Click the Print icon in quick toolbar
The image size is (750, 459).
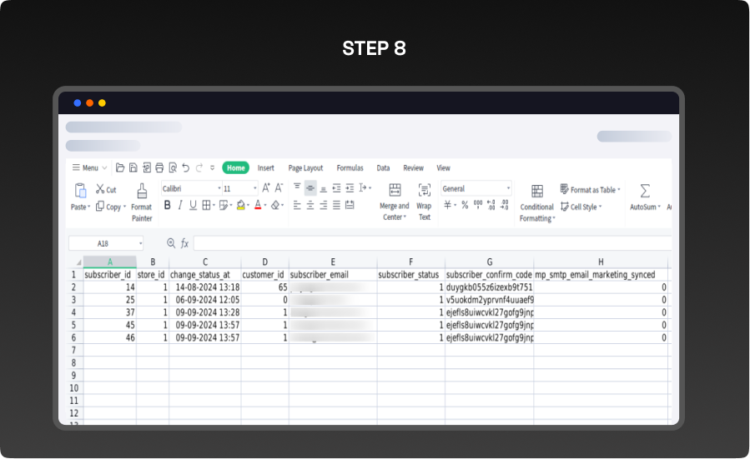pyautogui.click(x=159, y=167)
